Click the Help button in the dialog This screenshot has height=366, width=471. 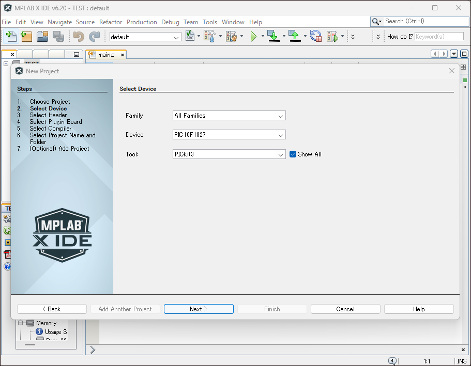(x=419, y=309)
